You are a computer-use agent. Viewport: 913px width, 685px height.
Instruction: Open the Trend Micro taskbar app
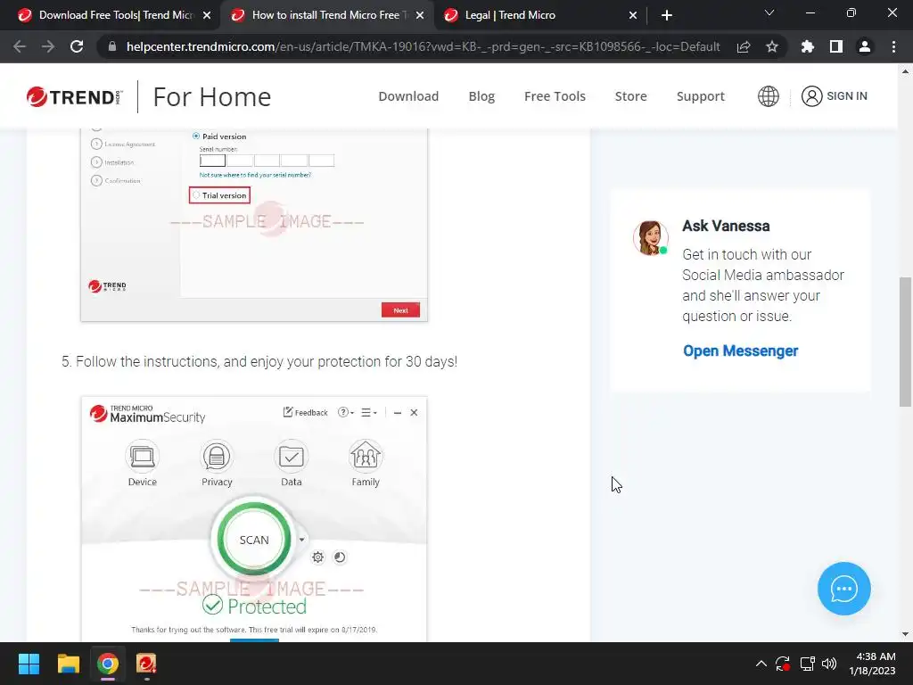click(x=146, y=664)
